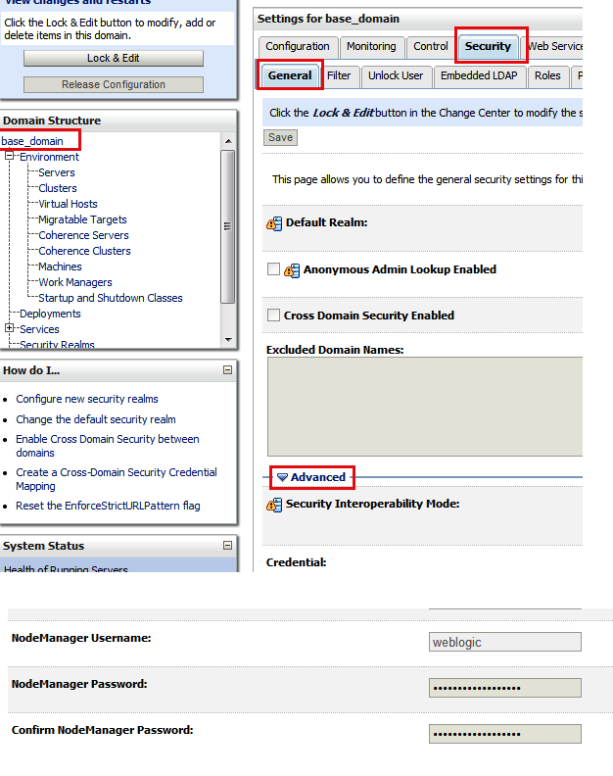613x776 pixels.
Task: Open Migratable Targets tree item
Action: point(82,219)
